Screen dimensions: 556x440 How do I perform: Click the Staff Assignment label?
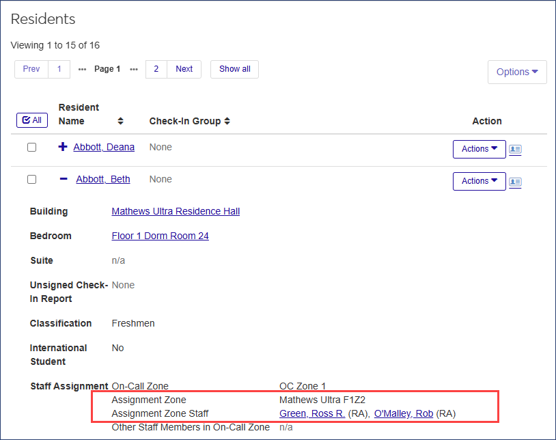click(x=69, y=386)
